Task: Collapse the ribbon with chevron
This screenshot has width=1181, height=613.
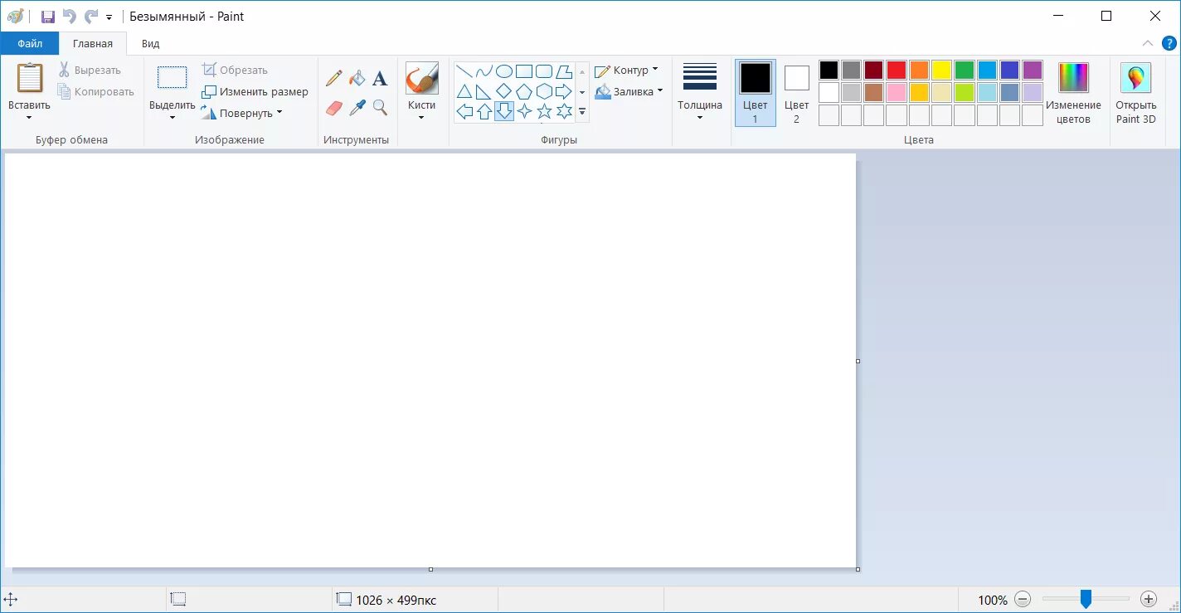Action: 1148,43
